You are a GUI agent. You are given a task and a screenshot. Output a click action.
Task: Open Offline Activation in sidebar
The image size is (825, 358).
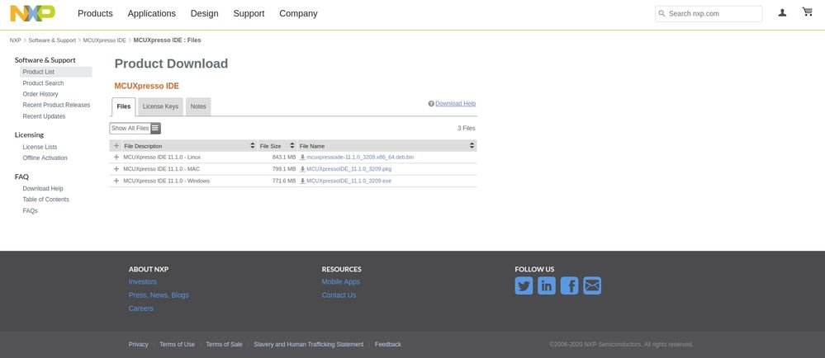point(45,158)
